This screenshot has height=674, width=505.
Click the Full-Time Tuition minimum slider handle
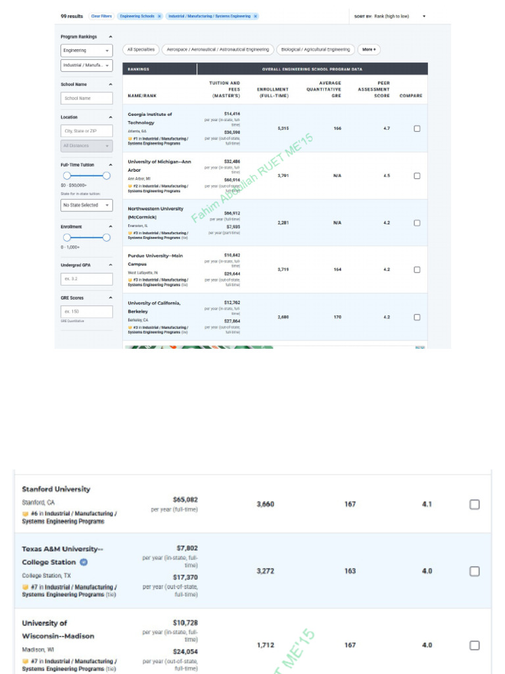point(67,176)
